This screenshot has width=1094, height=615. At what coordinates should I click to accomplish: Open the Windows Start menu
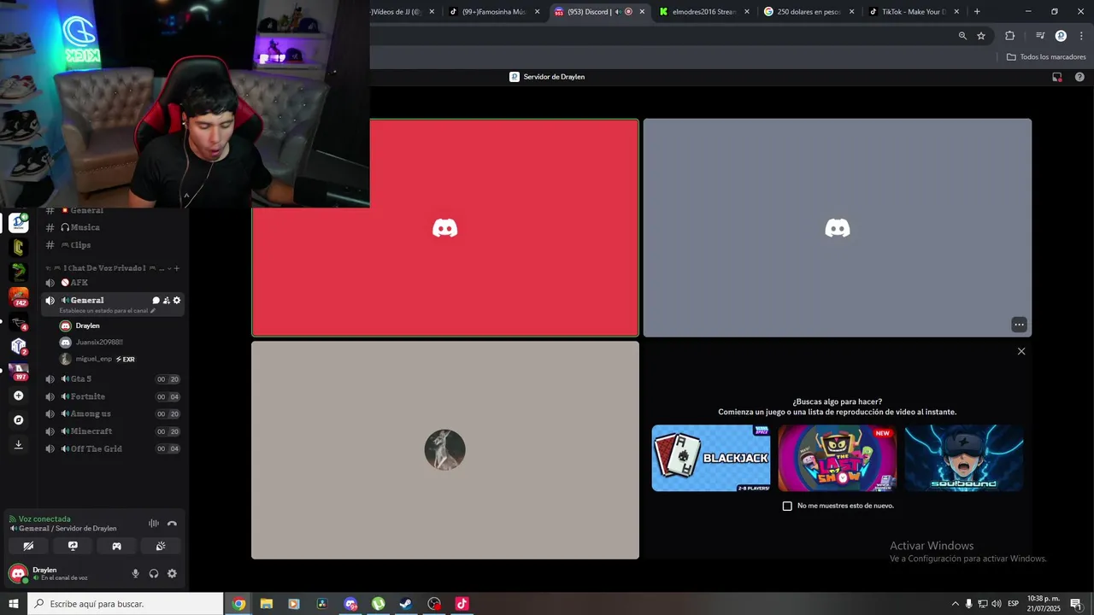(x=14, y=604)
